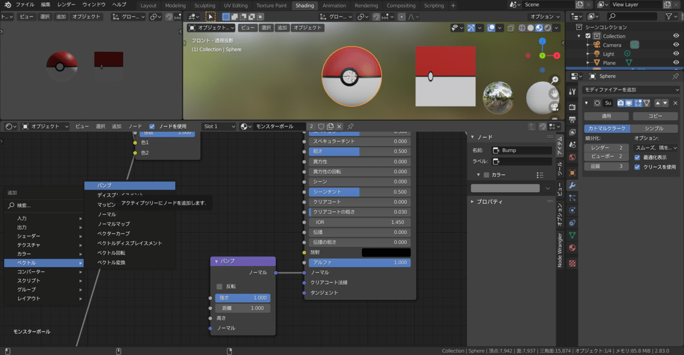Open the viewport オプション dropdown

coord(545,17)
